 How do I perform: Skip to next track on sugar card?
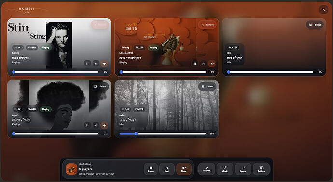click(96, 125)
